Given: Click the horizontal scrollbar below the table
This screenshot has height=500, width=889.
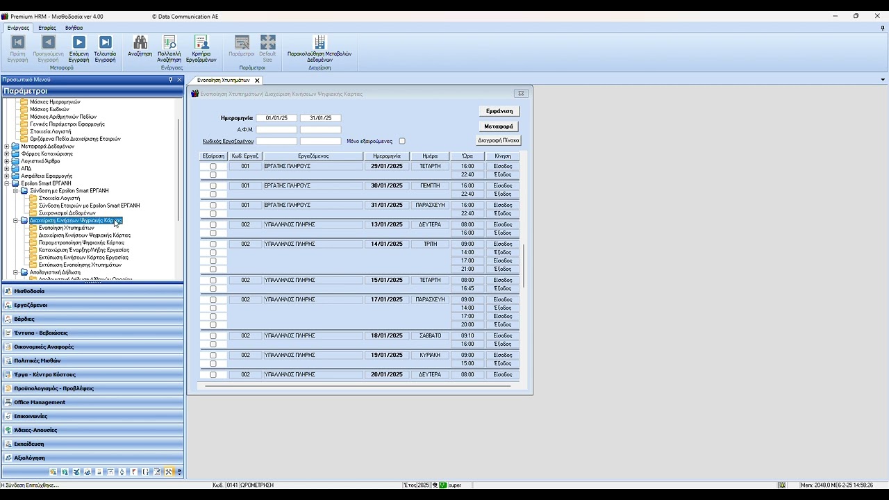Looking at the screenshot, I should pos(357,386).
